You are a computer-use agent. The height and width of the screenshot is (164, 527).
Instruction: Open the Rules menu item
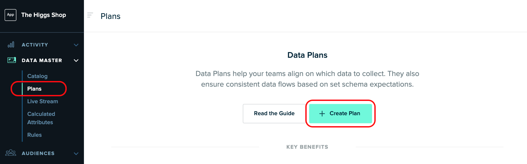click(35, 135)
